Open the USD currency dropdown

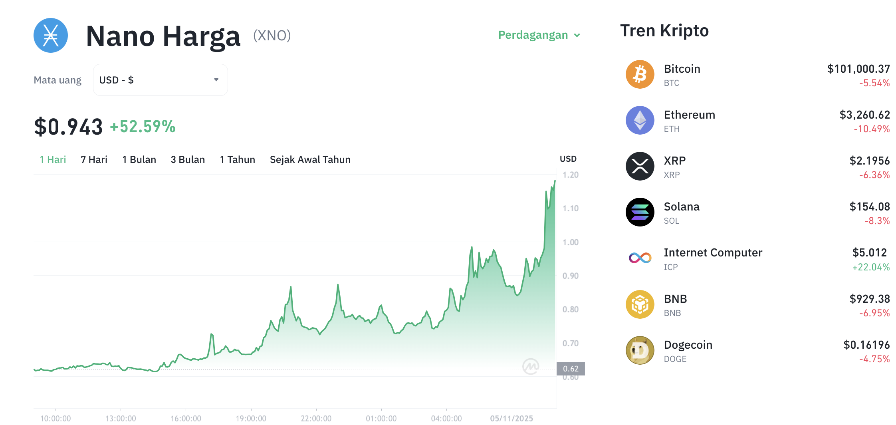click(x=160, y=80)
